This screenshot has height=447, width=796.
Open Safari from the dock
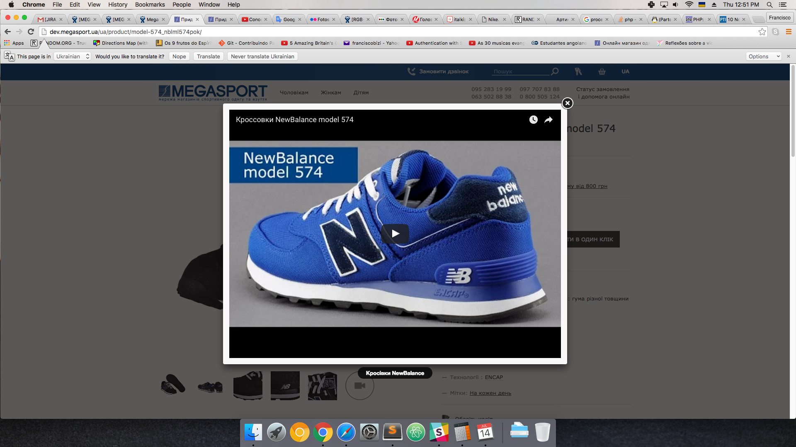[x=346, y=433]
